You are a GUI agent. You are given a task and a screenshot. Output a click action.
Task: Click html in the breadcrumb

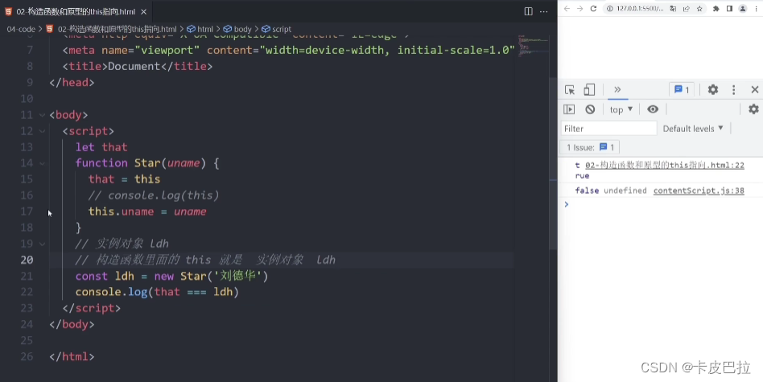point(205,29)
